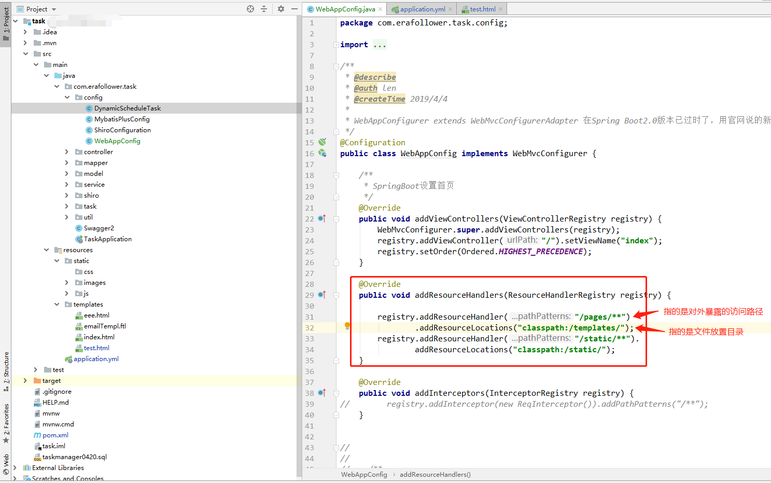Click the locate-in-project-tree target icon
Viewport: 771px width, 483px height.
pyautogui.click(x=250, y=9)
